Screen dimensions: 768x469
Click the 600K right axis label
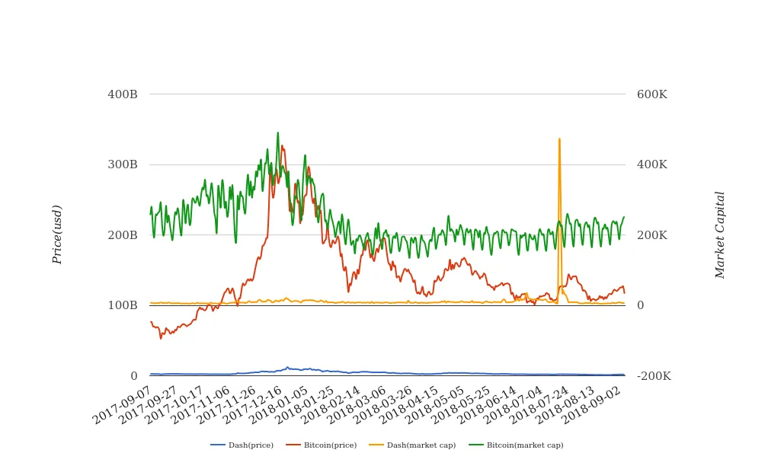click(652, 94)
